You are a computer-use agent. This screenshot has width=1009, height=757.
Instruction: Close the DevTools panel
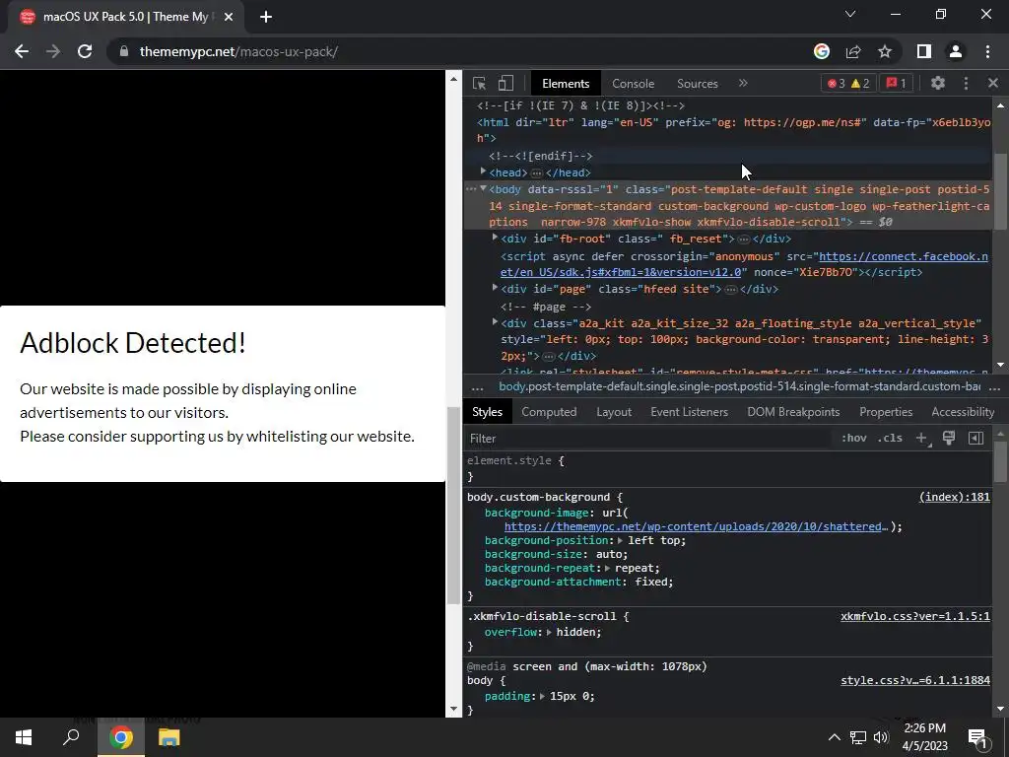point(993,83)
